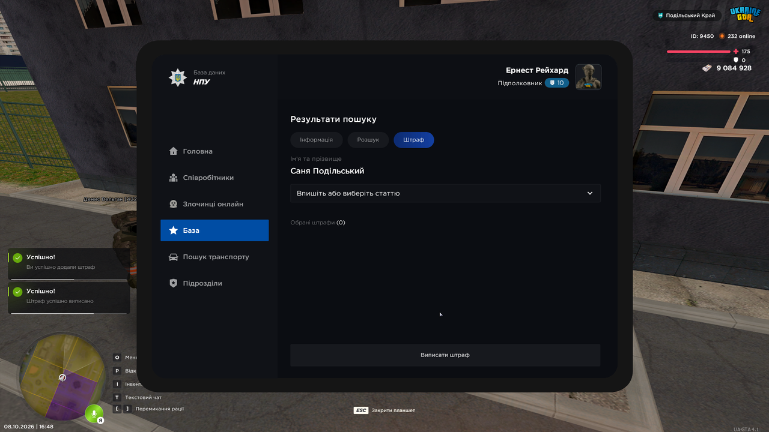The height and width of the screenshot is (432, 769).
Task: Click the top Успішно notification checkmark
Action: (x=17, y=258)
